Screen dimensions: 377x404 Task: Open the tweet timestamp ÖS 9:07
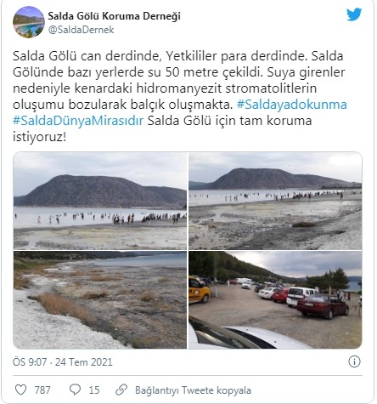30,362
